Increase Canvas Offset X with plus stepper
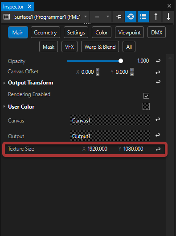176x236 pixels. 98,70
